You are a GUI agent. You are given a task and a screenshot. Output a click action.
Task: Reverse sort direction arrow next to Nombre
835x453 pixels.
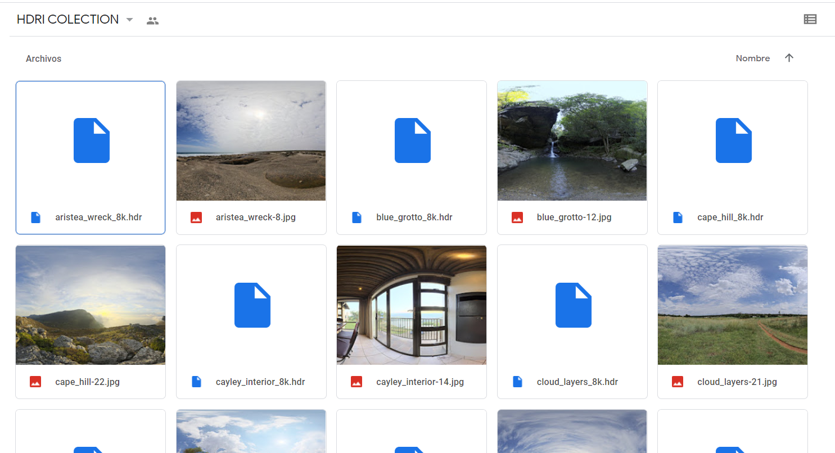coord(789,58)
